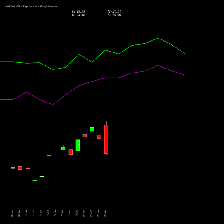Click the CONCOR options chart title

tap(31, 7)
